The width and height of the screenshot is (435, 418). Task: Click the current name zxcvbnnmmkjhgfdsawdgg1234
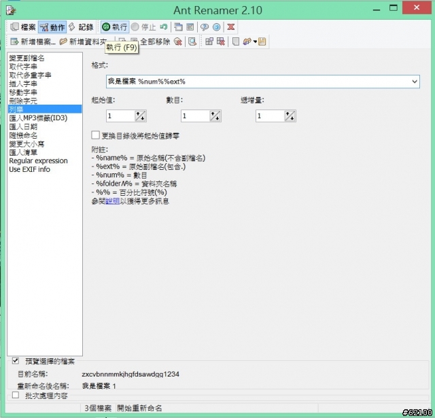click(x=130, y=375)
